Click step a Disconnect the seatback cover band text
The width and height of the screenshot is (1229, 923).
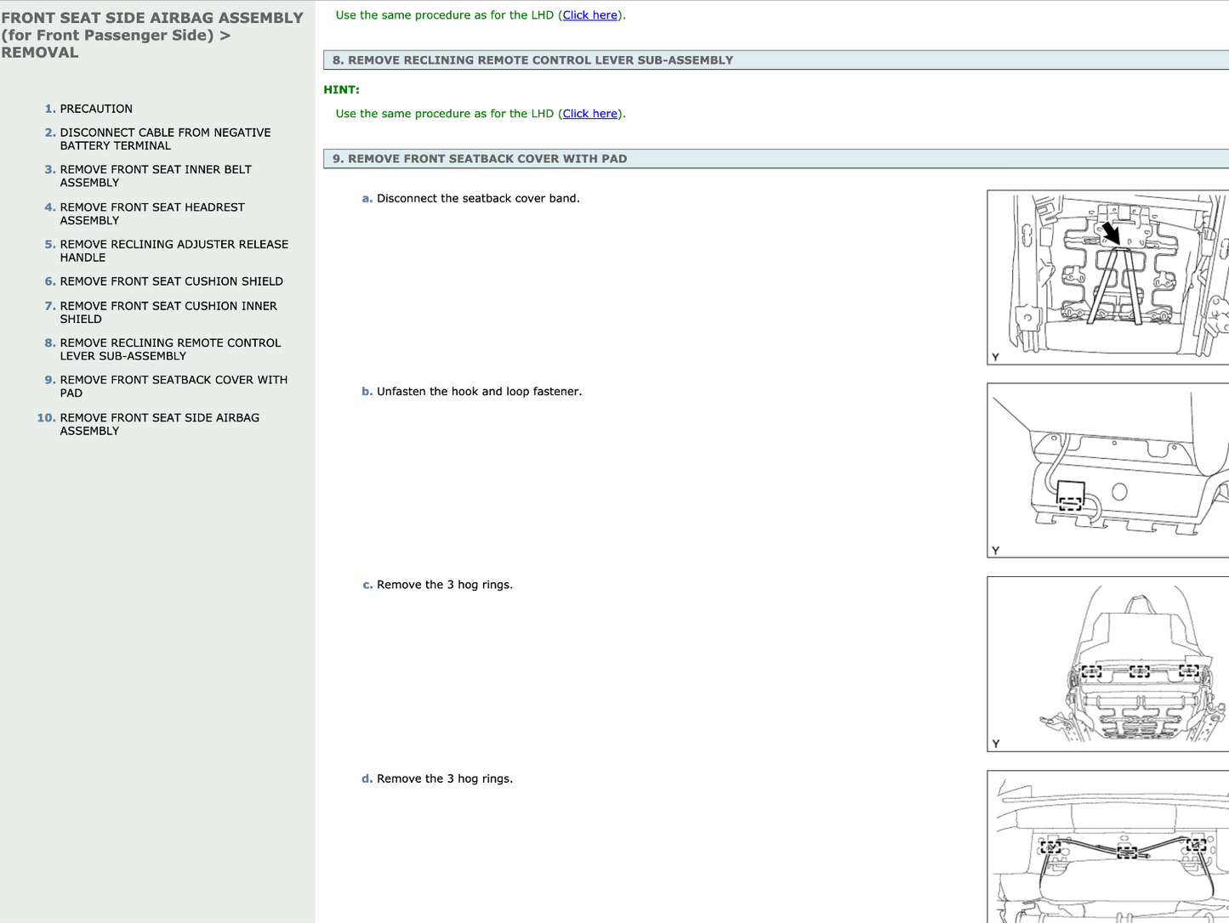[x=478, y=199]
